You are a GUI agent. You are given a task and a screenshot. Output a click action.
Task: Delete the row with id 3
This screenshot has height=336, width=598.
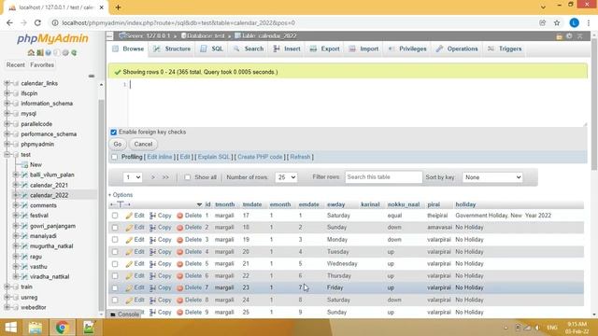pyautogui.click(x=189, y=240)
